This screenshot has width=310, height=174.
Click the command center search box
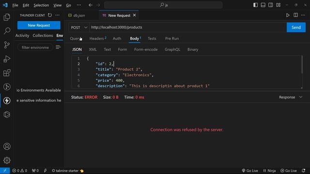point(163,5)
